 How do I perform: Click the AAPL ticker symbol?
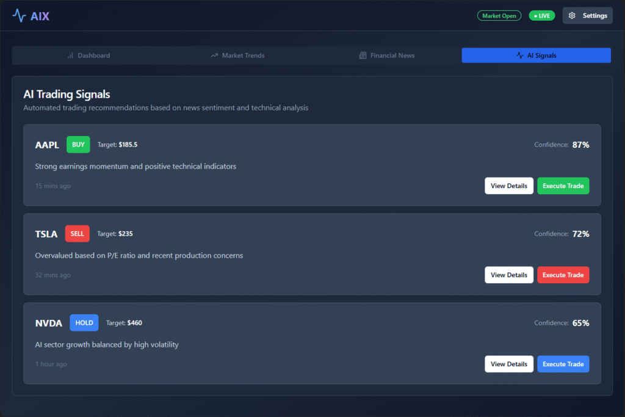click(x=47, y=145)
